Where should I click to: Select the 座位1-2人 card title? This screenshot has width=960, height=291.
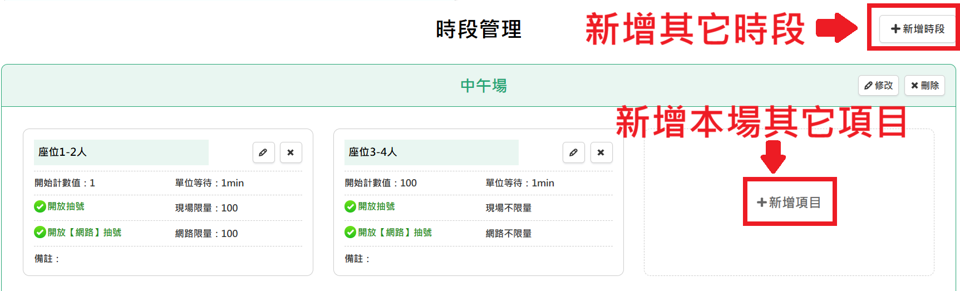click(x=63, y=152)
